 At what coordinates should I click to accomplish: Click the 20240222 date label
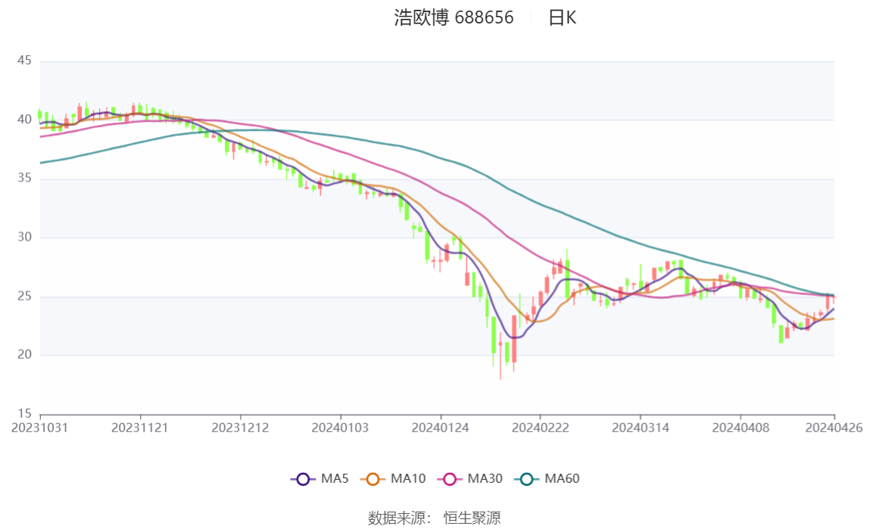pos(540,428)
